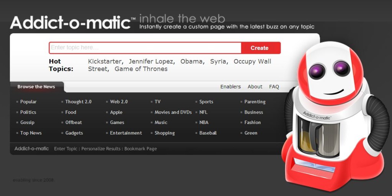Browse the Baseball news category
Image resolution: width=392 pixels, height=196 pixels.
[208, 133]
